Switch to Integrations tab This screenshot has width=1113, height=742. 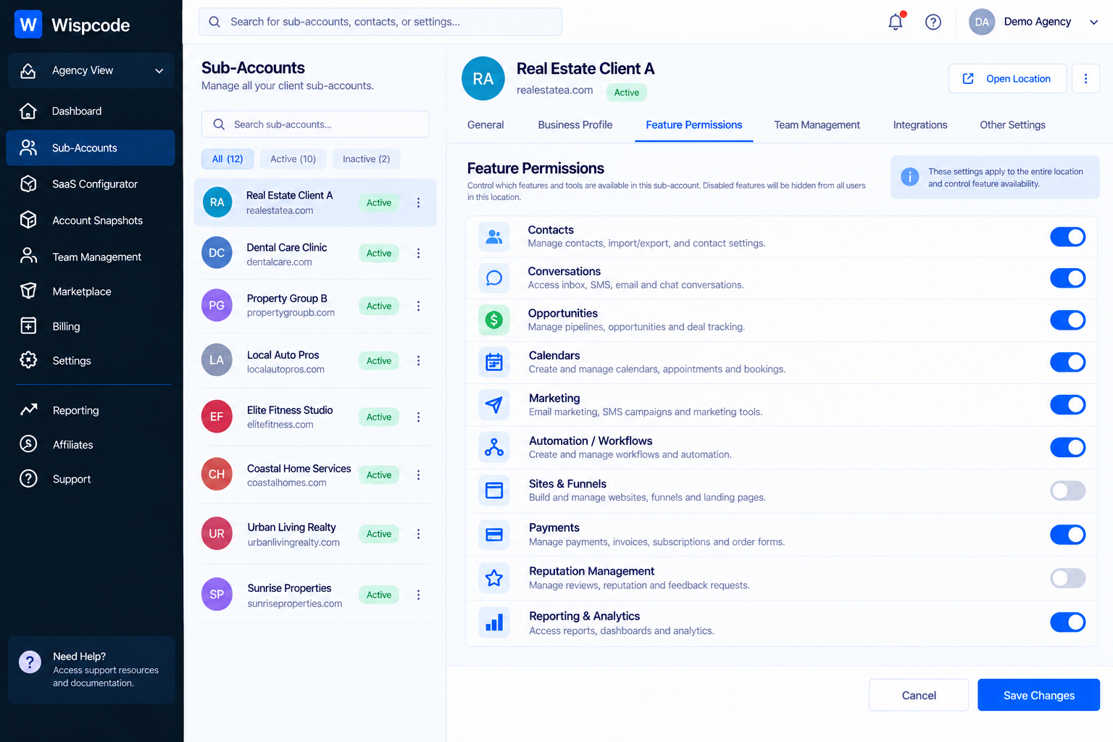[x=920, y=125]
